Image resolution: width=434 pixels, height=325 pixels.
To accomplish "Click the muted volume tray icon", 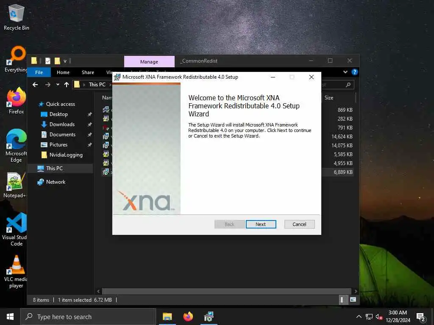I will click(x=379, y=317).
